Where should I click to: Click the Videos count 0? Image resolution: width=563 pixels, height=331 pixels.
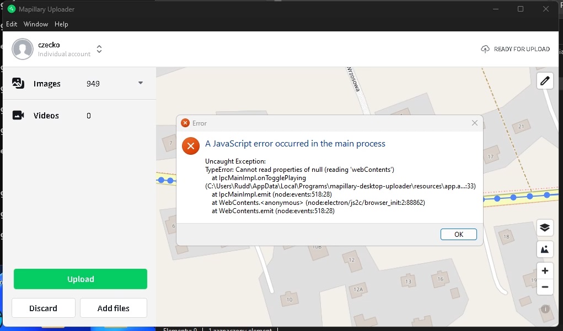click(x=89, y=116)
